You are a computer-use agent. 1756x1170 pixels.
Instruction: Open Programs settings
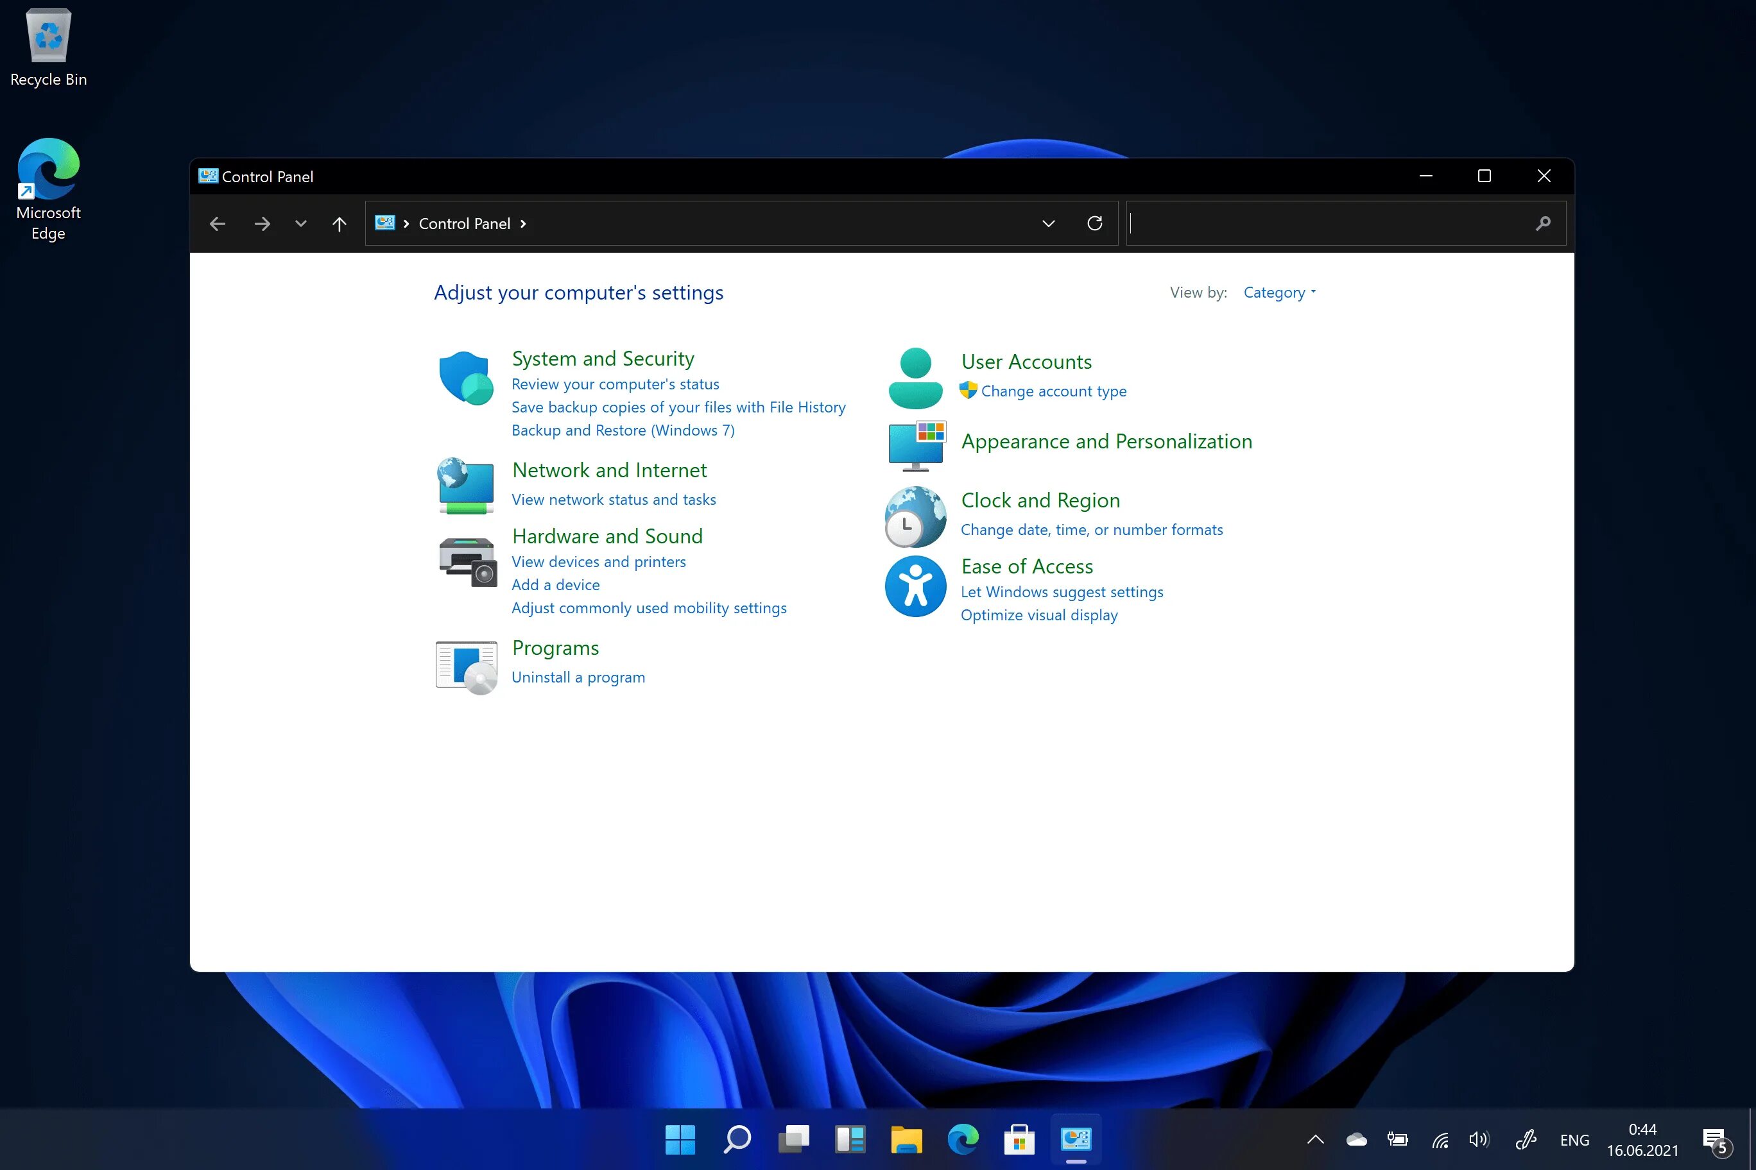[x=554, y=647]
